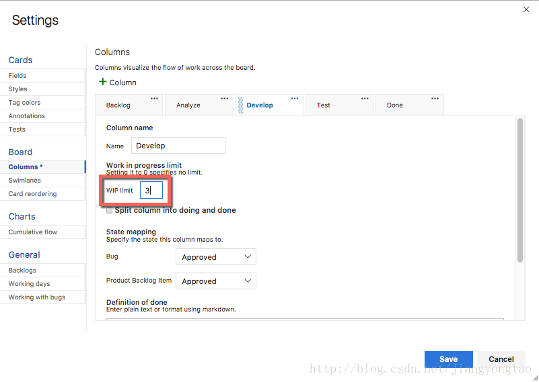539x382 pixels.
Task: Open Backlogs general settings
Action: pos(42,270)
